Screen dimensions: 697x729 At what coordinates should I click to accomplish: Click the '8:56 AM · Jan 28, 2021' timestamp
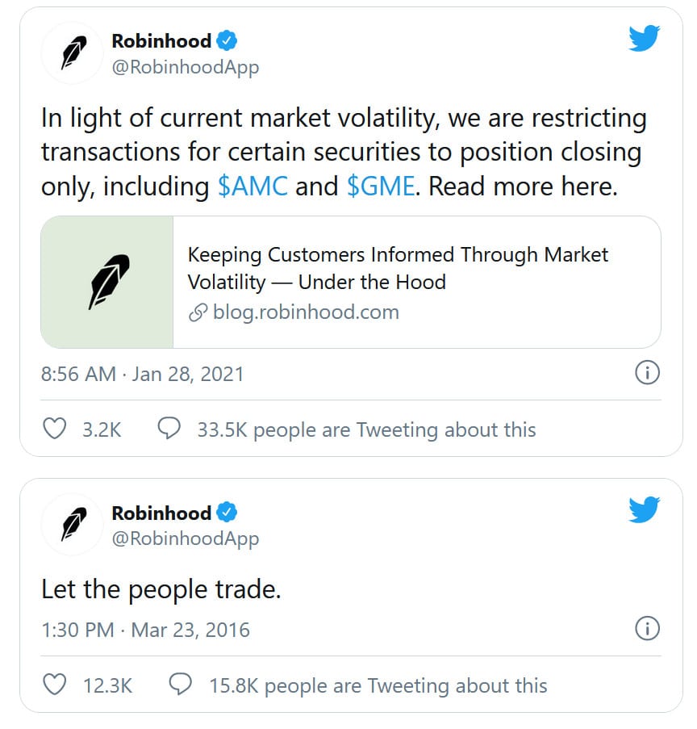coord(142,375)
